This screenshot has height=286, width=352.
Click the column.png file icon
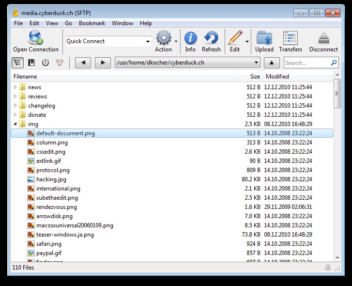click(x=31, y=143)
